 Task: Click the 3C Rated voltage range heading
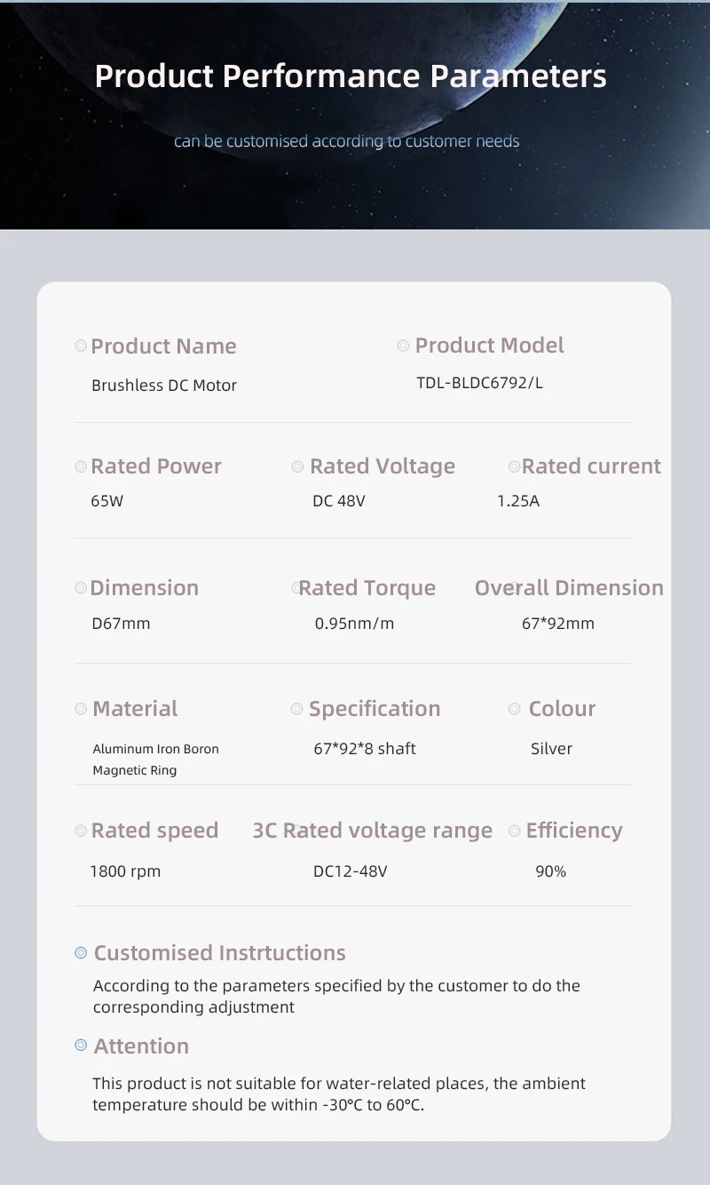pyautogui.click(x=373, y=831)
